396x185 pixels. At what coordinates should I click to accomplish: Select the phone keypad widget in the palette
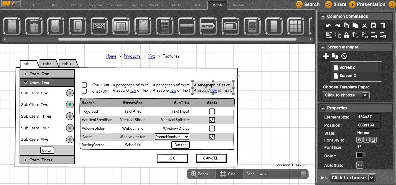(34, 26)
